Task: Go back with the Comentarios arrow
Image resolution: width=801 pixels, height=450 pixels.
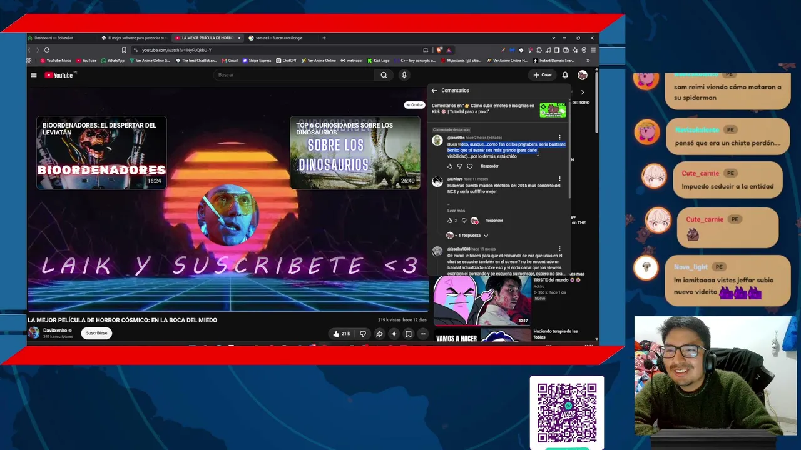Action: click(x=434, y=91)
